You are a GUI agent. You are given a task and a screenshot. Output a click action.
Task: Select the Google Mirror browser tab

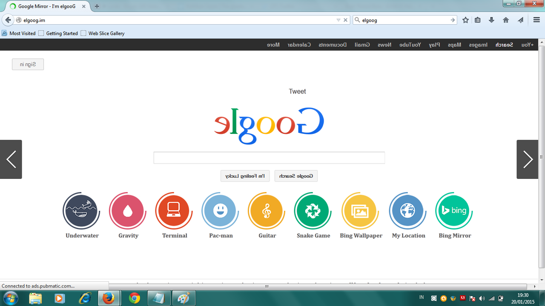point(48,6)
